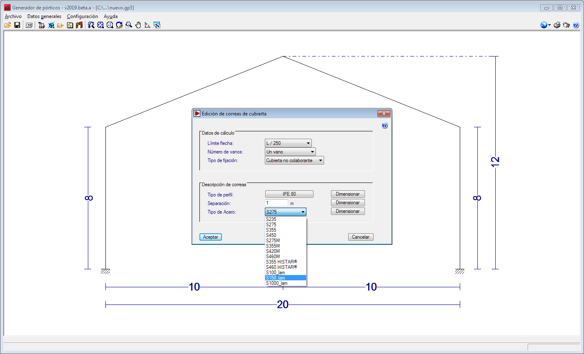Select the zoom window magnifier tool
Image resolution: width=584 pixels, height=354 pixels.
tap(129, 25)
